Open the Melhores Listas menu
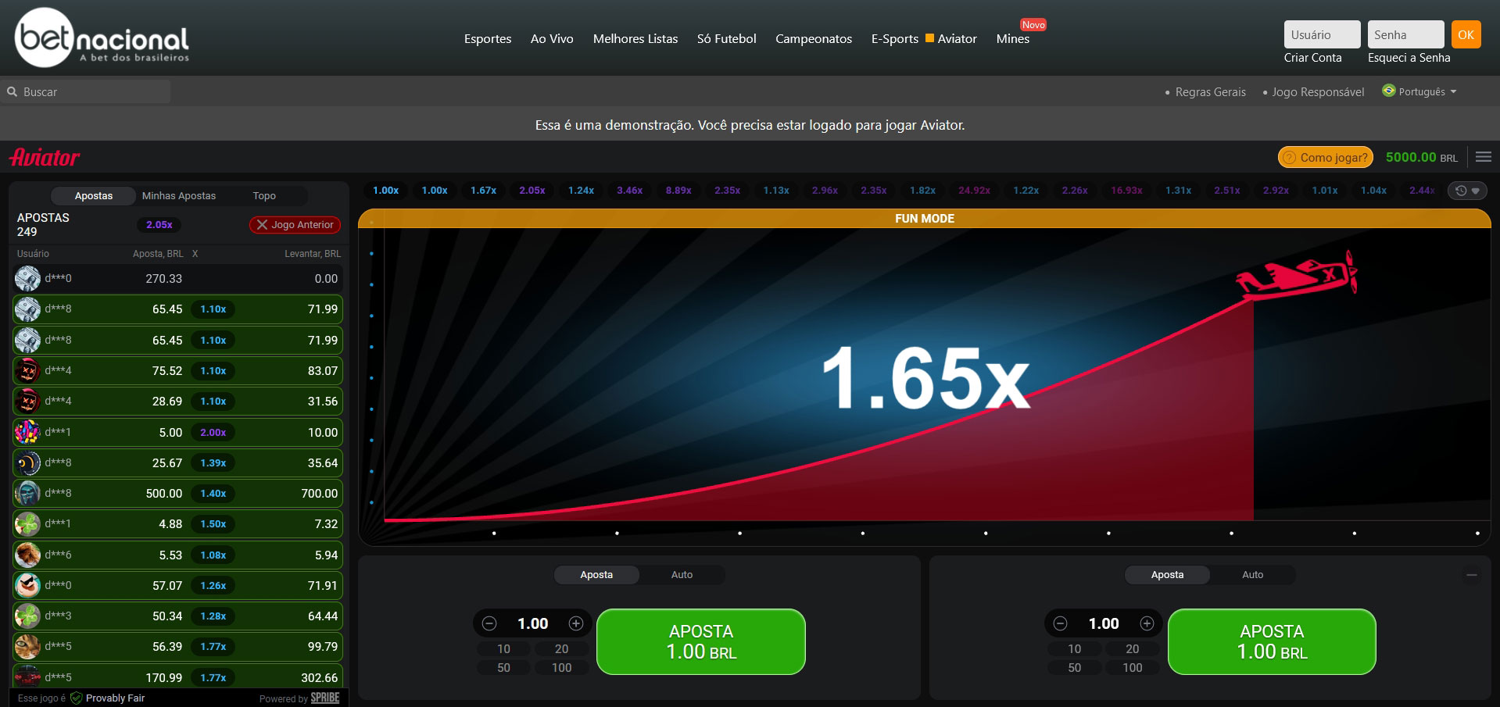Viewport: 1500px width, 707px height. pos(635,38)
